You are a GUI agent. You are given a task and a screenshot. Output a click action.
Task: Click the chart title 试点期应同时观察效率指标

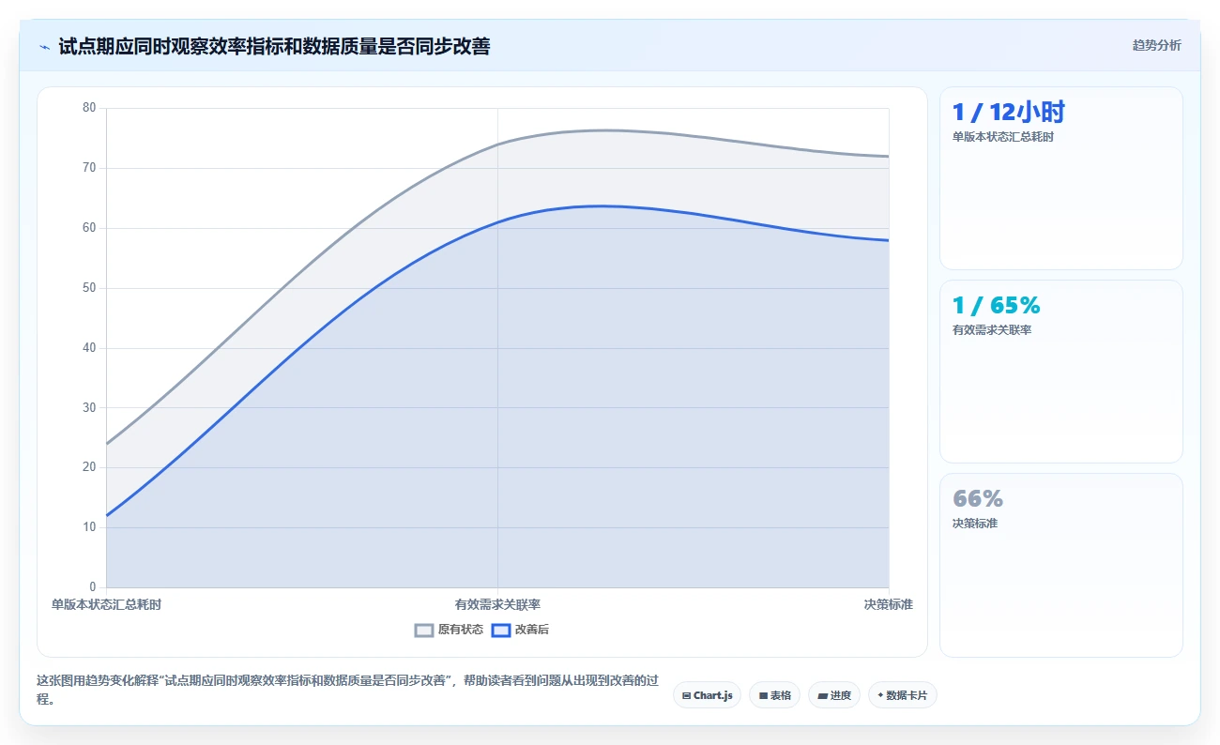274,46
